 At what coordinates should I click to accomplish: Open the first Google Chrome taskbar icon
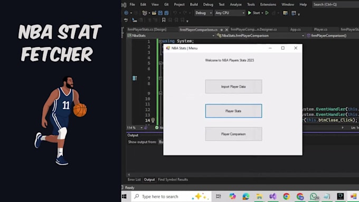click(x=286, y=196)
